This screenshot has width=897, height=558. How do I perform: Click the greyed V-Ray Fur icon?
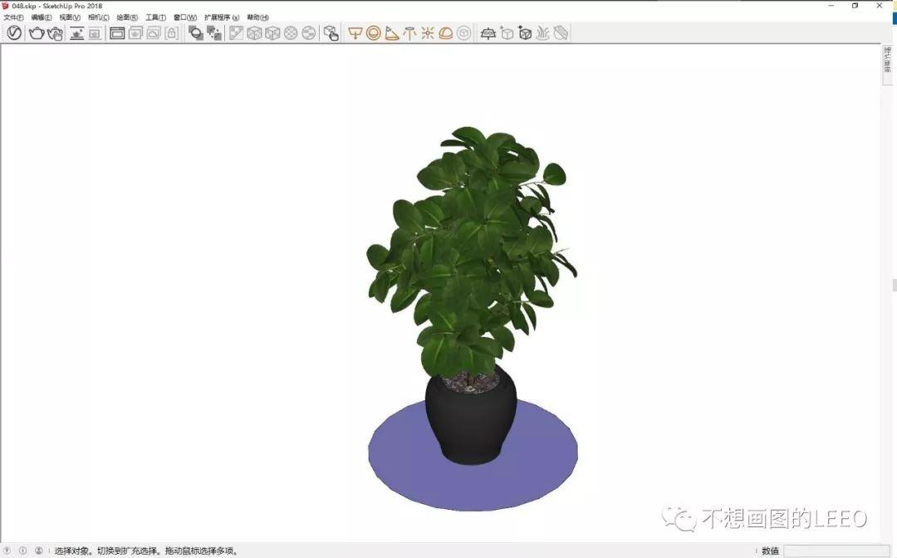(x=542, y=33)
